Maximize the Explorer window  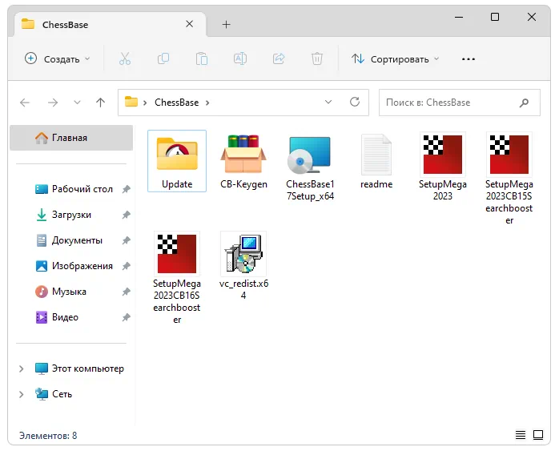(x=495, y=17)
